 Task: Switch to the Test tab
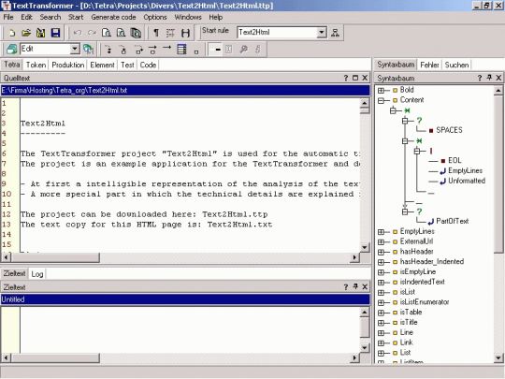point(127,65)
